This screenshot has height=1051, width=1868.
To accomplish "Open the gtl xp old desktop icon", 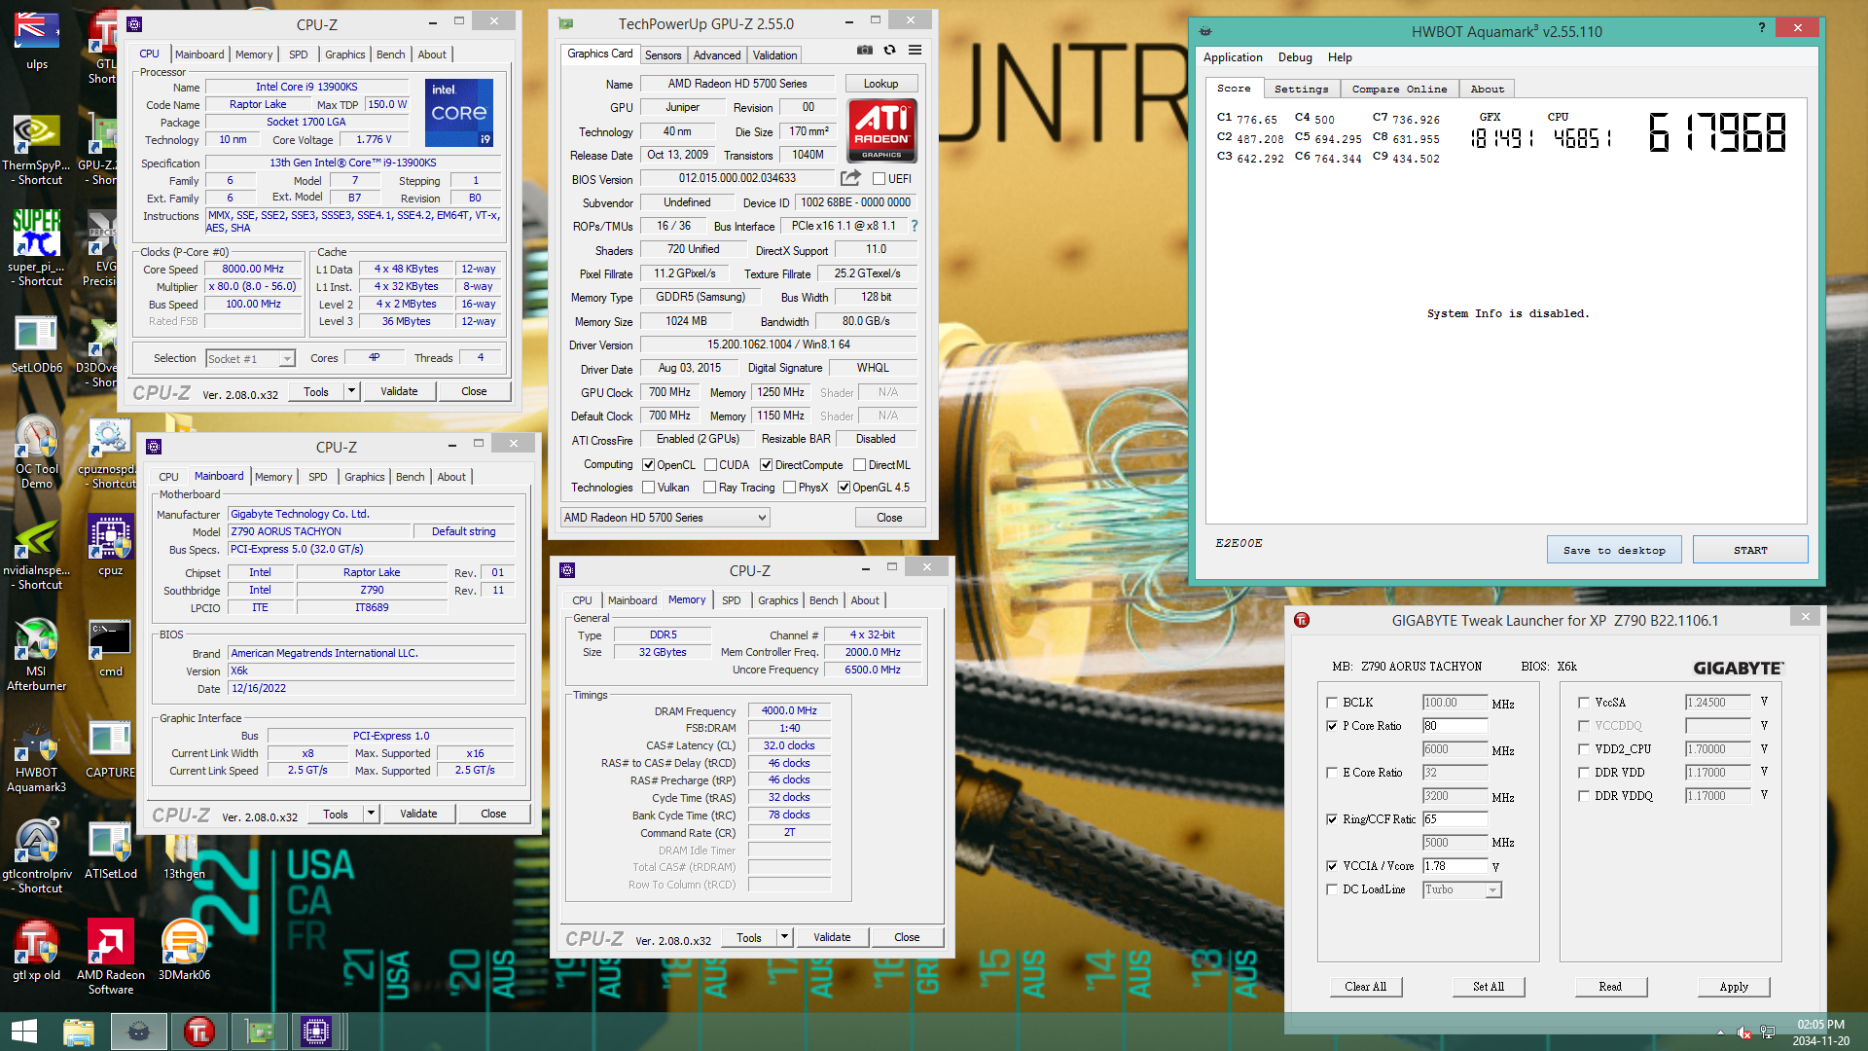I will (36, 951).
